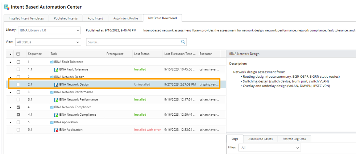
Task: Click the Task column header
Action: pyautogui.click(x=77, y=54)
